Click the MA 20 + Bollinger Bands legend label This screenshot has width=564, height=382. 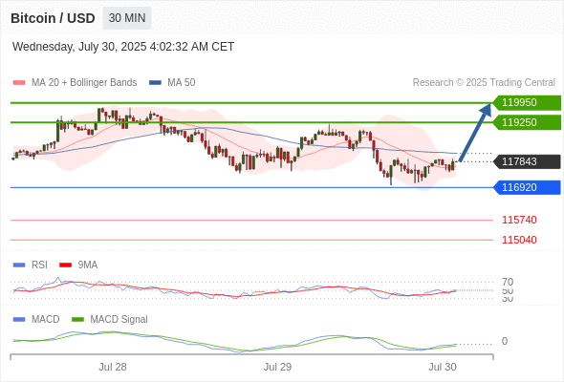click(84, 83)
